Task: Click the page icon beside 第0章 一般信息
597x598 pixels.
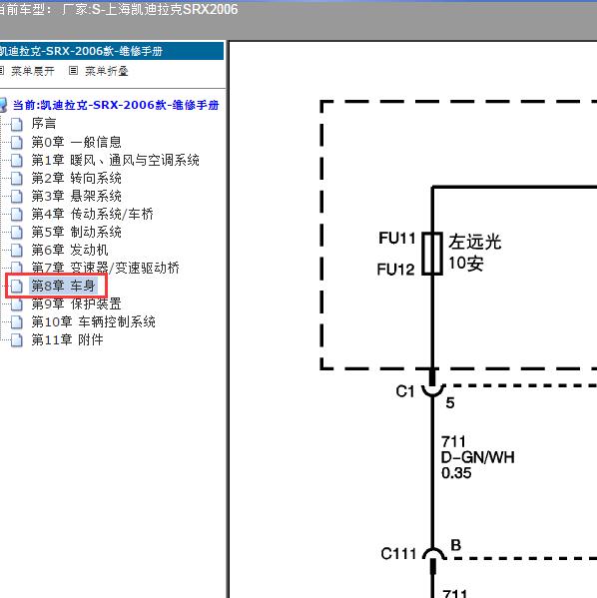Action: [x=16, y=142]
